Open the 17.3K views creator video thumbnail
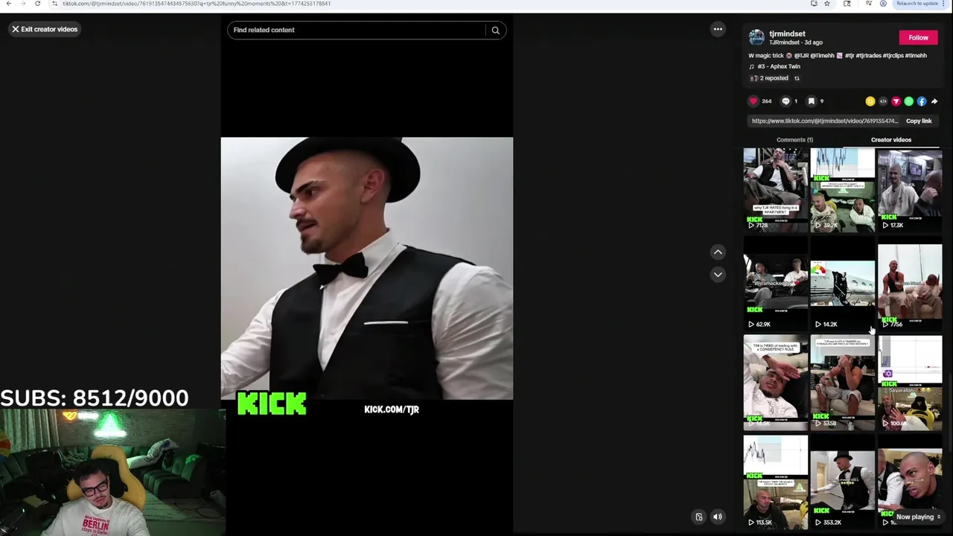 tap(909, 190)
